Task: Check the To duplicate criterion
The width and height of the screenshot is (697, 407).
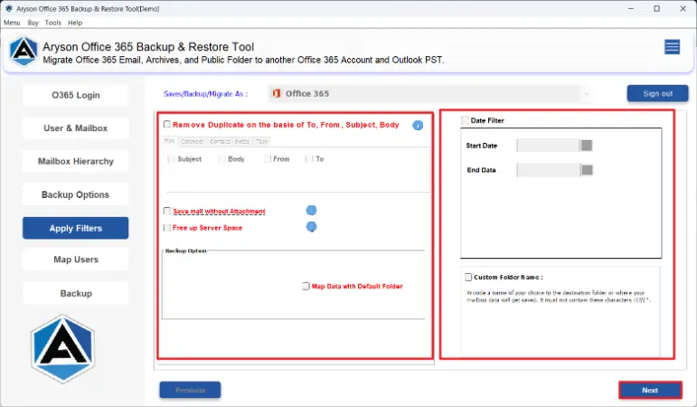Action: (309, 159)
